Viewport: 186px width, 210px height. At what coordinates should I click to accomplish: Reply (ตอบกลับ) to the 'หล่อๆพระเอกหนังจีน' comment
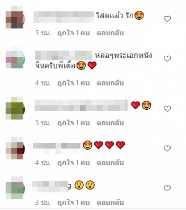coord(110,83)
